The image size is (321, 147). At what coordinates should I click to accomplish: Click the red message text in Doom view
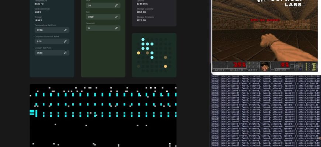[x=265, y=20]
